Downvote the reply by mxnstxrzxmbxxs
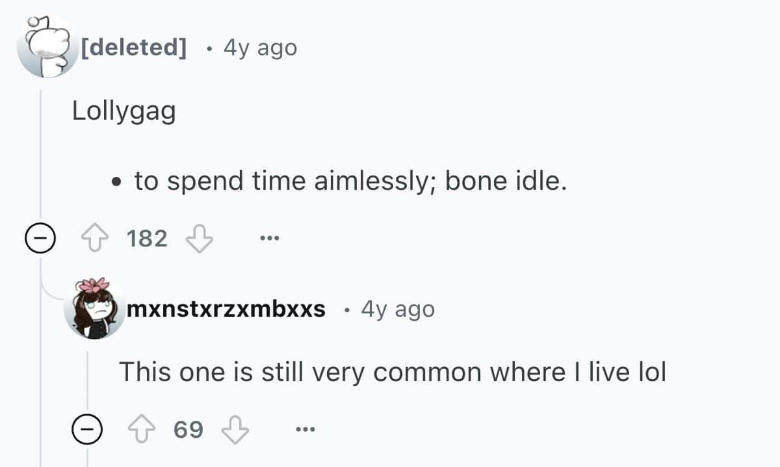 tap(236, 430)
